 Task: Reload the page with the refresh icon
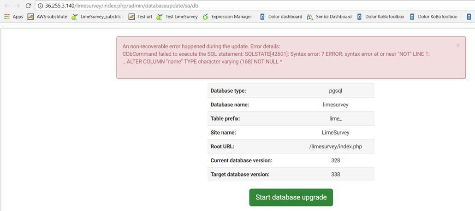(28, 6)
